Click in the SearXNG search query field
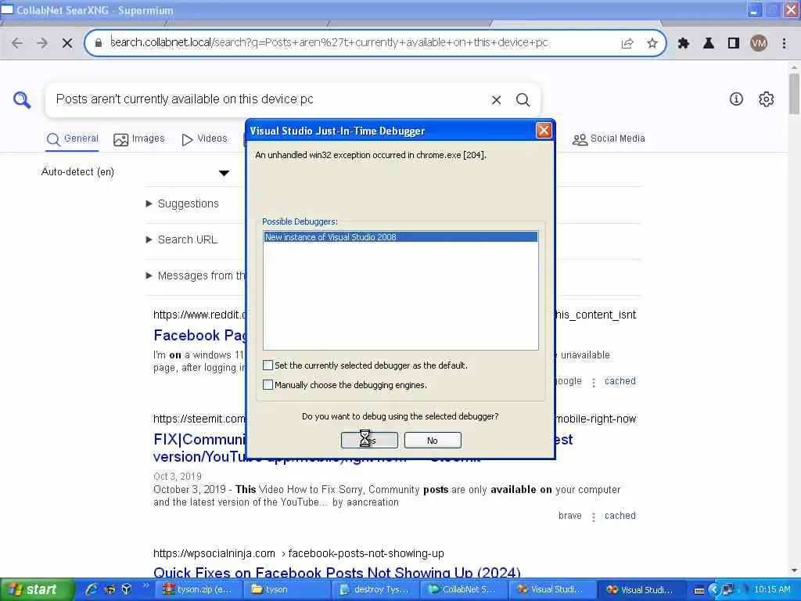 (266, 99)
